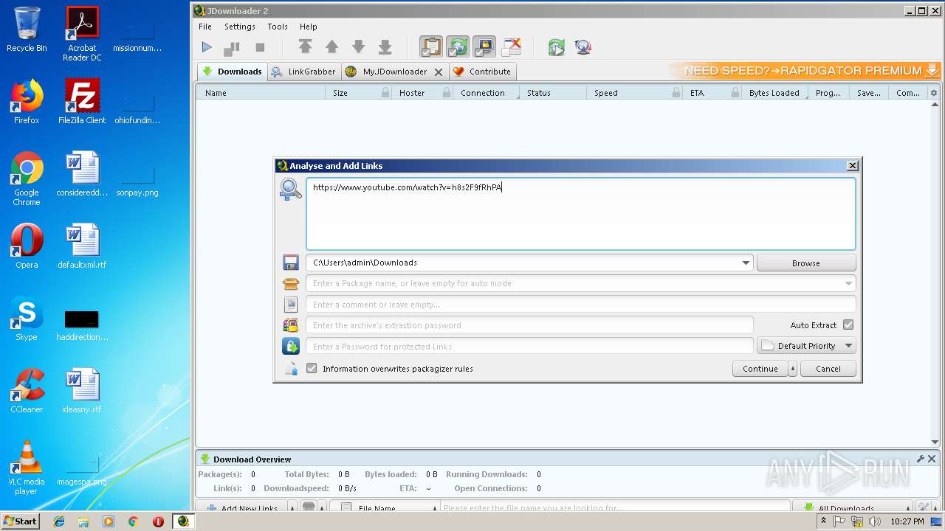This screenshot has height=531, width=945.
Task: Click the reconnect now toolbar icon
Action: pyautogui.click(x=557, y=47)
